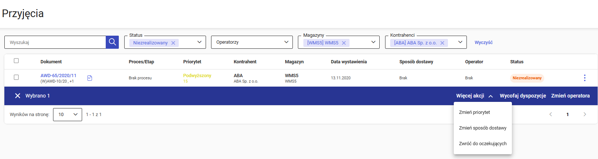
Task: Click the magnifier search button
Action: (112, 42)
